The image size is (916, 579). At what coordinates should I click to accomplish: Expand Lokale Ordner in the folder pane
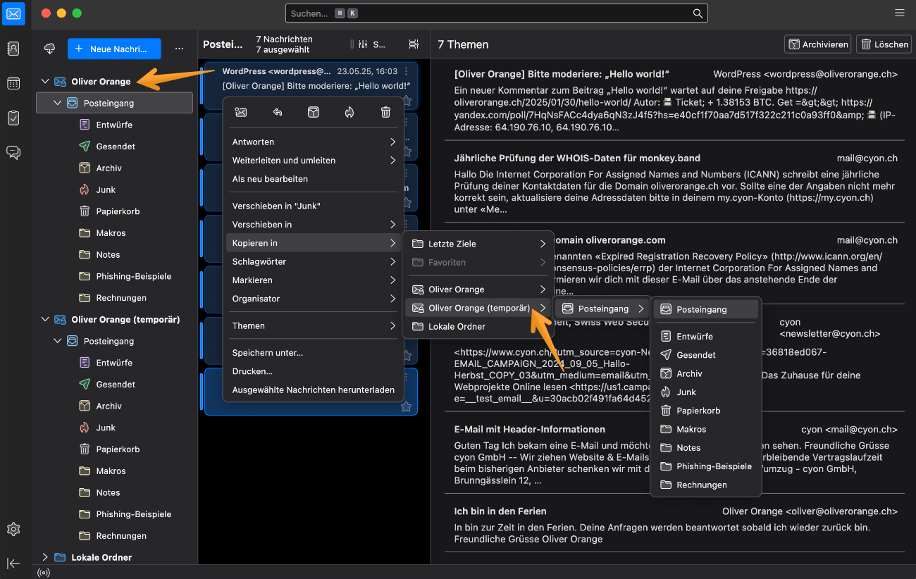coord(46,557)
